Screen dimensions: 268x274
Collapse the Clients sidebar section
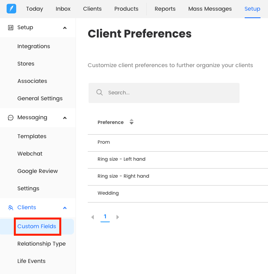(x=65, y=208)
